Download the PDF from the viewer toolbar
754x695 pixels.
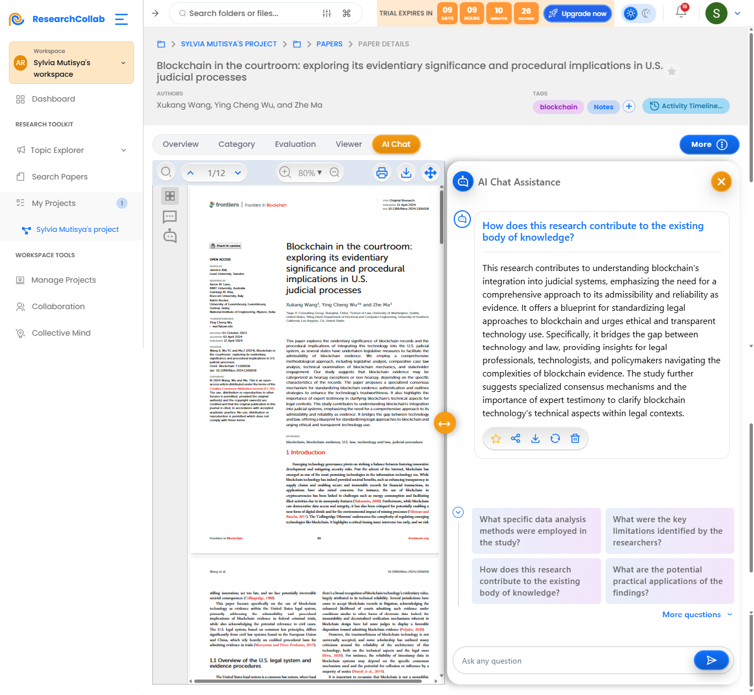point(406,173)
